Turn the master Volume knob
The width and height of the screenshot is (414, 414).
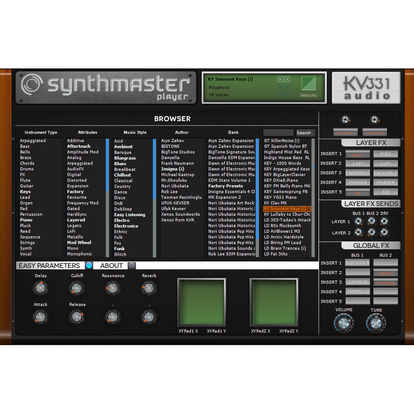coord(344,322)
